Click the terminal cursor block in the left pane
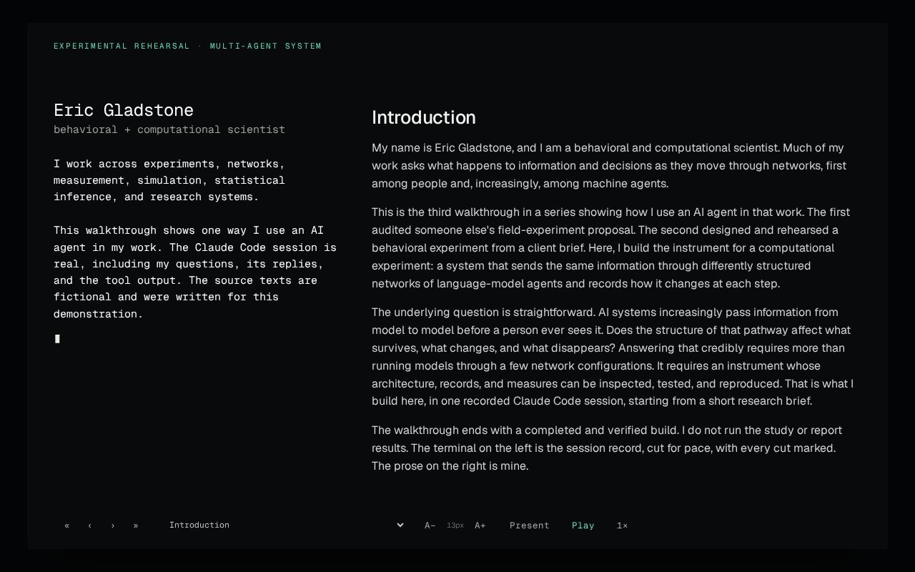Image resolution: width=915 pixels, height=572 pixels. pos(57,339)
